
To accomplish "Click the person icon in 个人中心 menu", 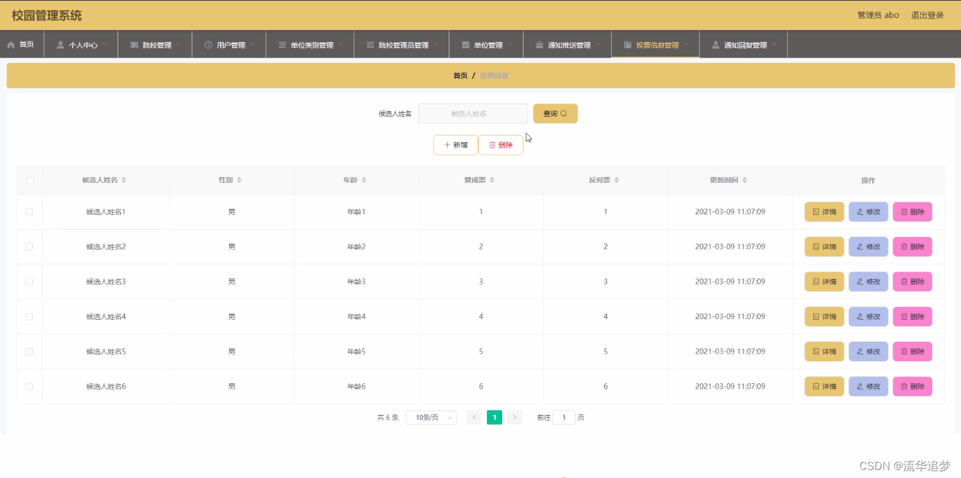I will [x=61, y=45].
